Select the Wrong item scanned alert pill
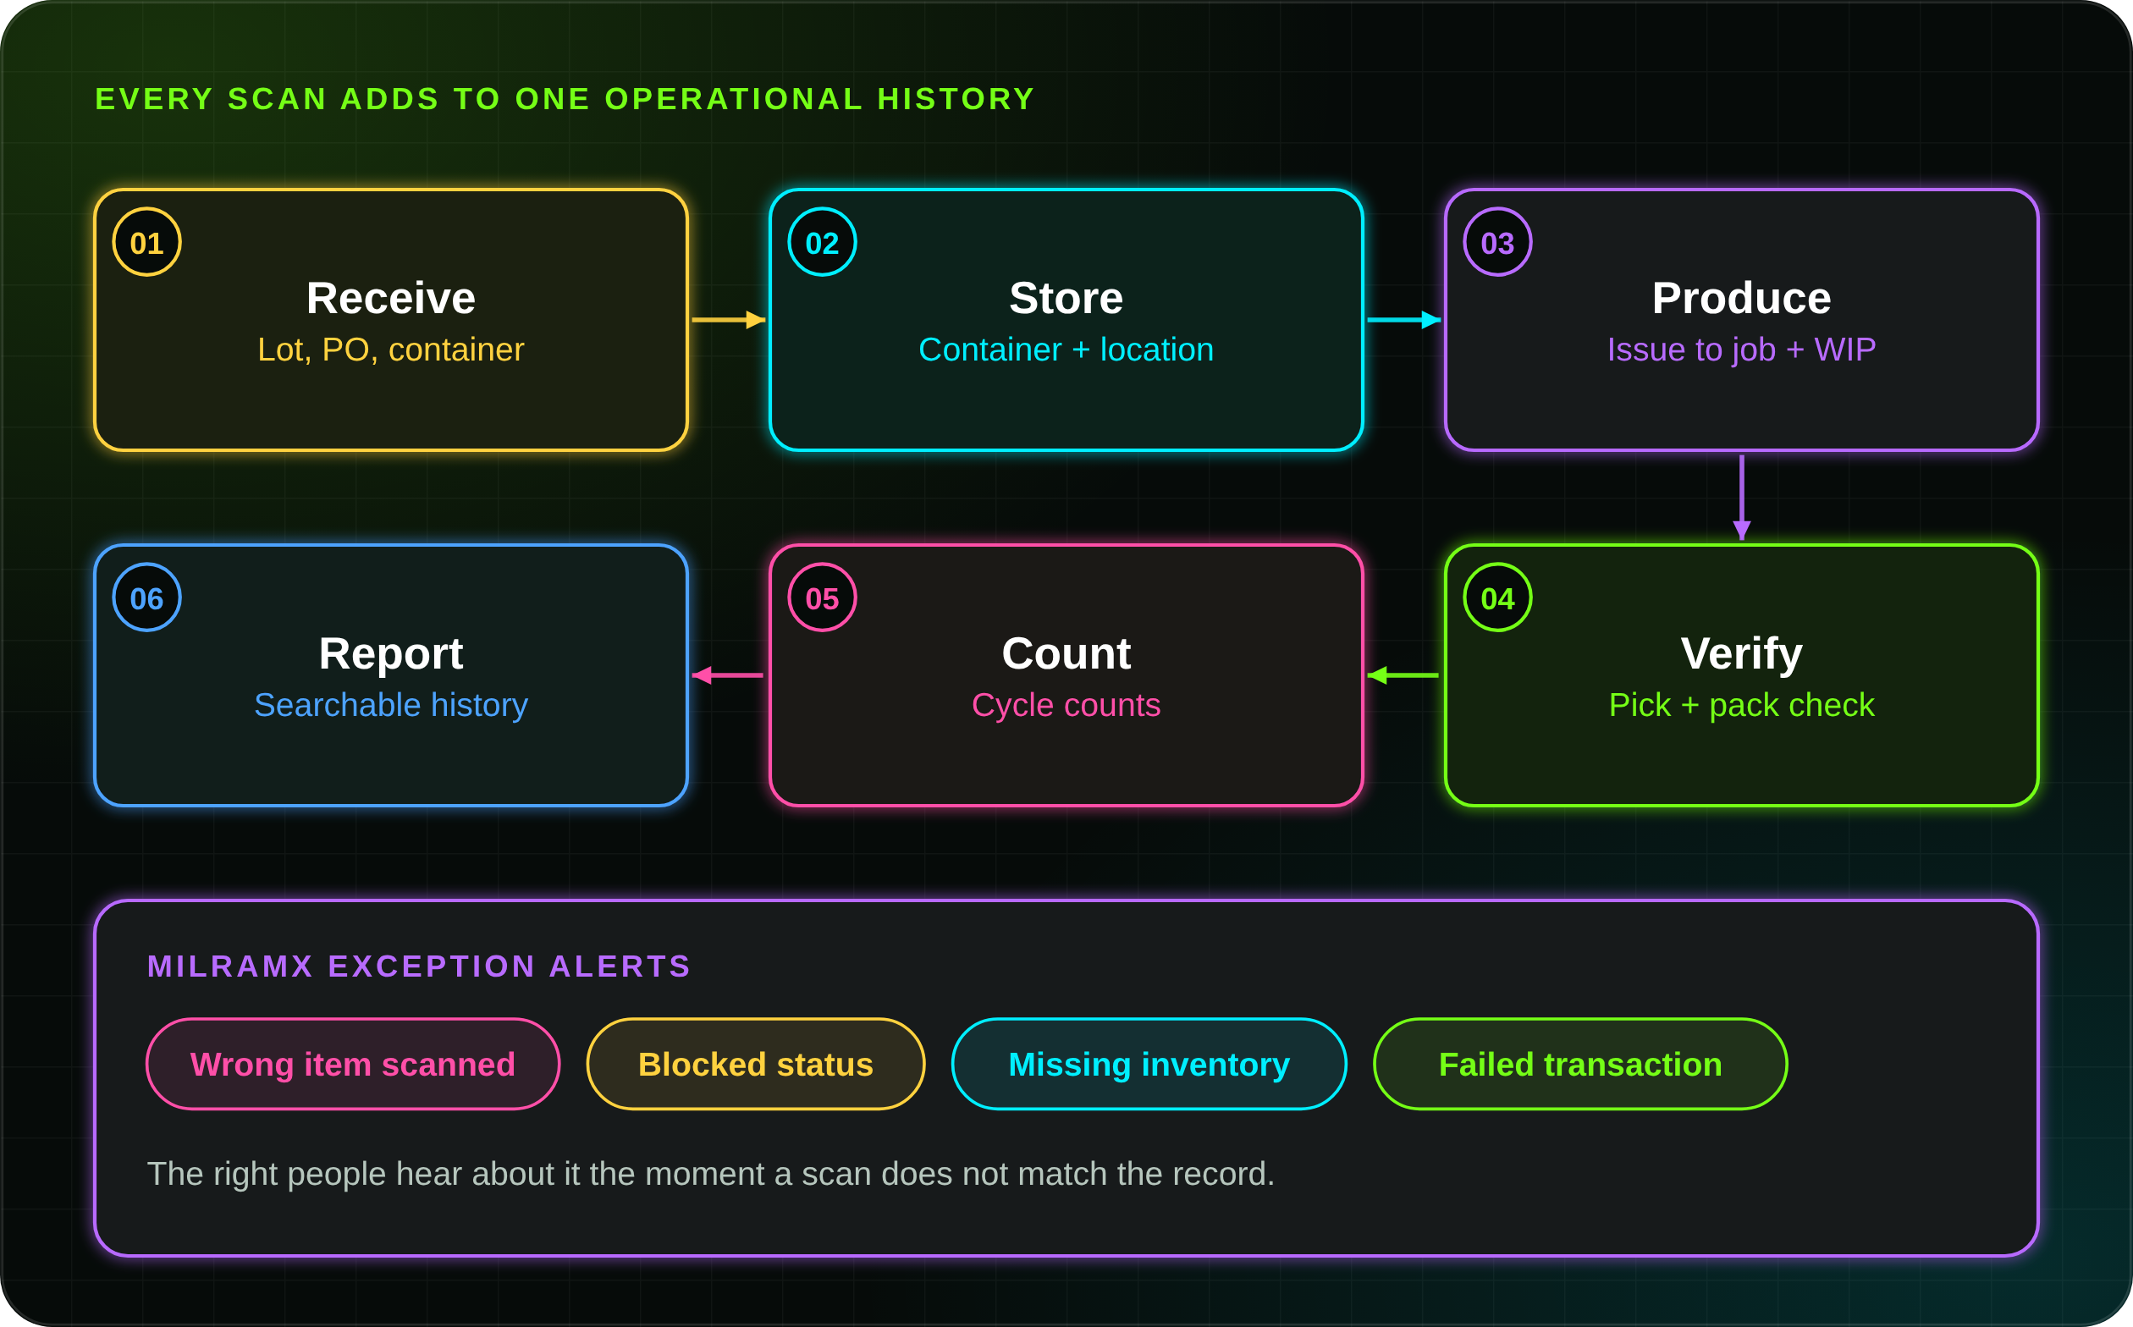The width and height of the screenshot is (2133, 1327). [x=353, y=1065]
